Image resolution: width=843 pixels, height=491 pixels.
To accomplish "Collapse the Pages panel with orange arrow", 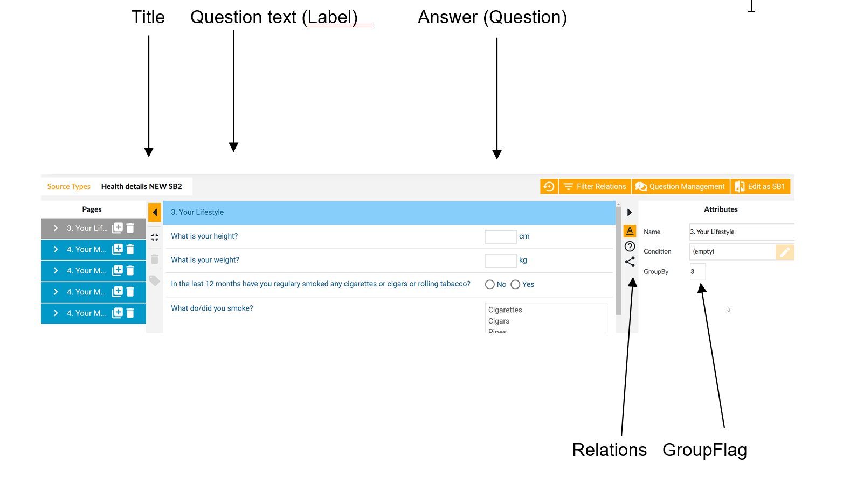I will pos(155,212).
